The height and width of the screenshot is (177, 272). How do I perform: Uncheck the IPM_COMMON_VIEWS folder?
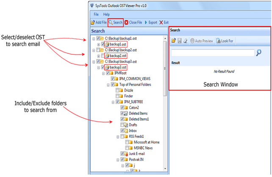pyautogui.click(x=112, y=79)
